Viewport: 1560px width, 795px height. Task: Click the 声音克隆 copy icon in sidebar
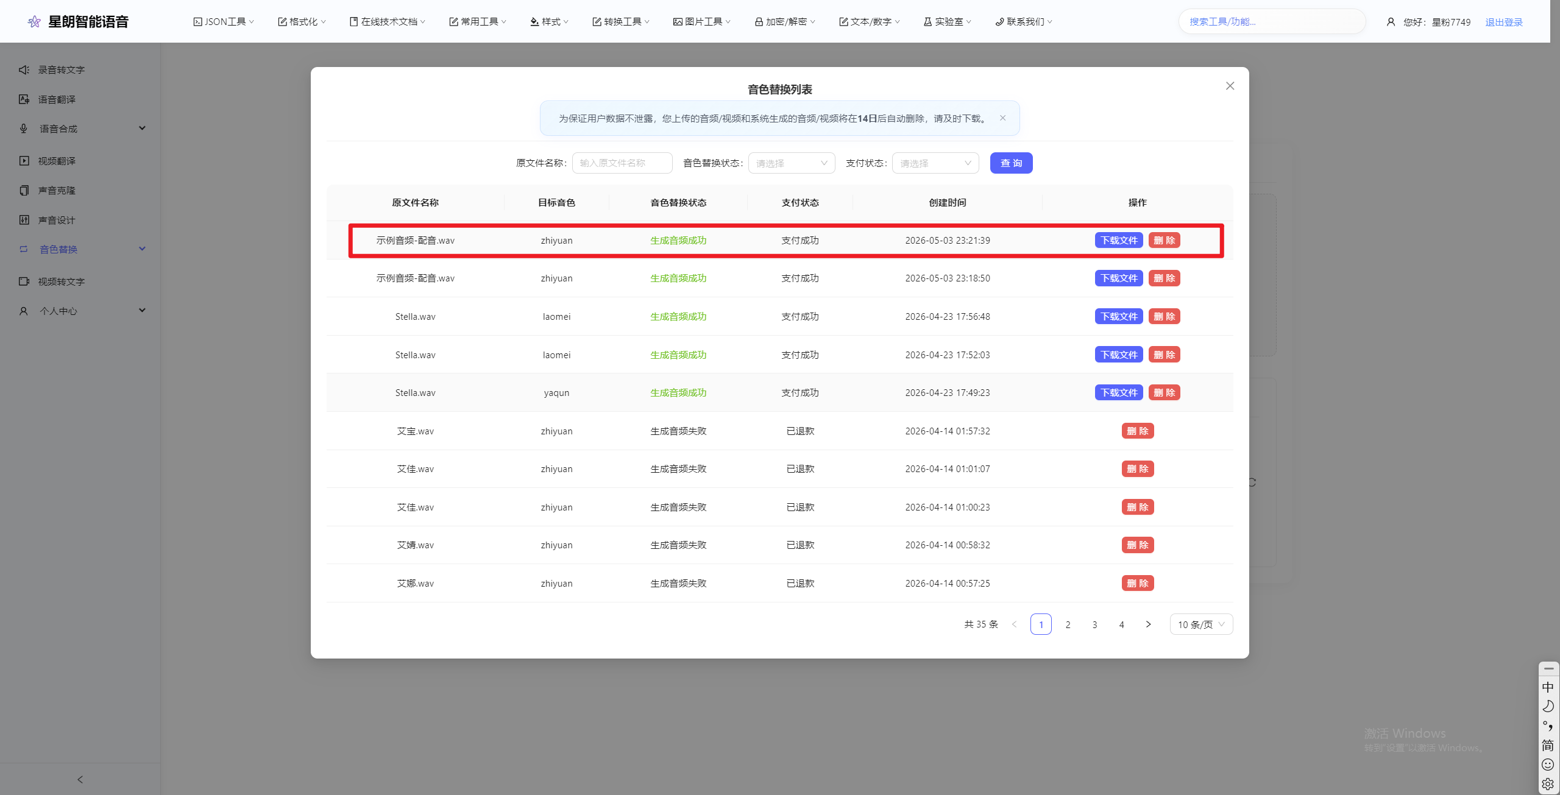click(x=24, y=191)
